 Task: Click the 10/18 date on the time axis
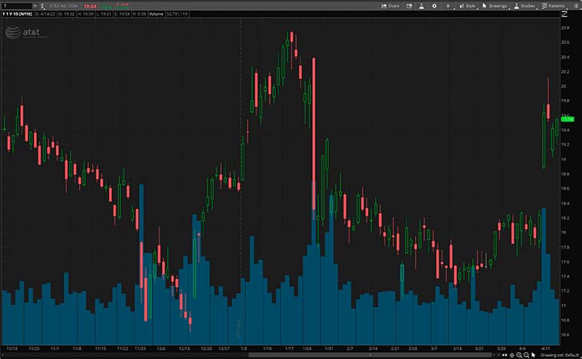(x=12, y=348)
